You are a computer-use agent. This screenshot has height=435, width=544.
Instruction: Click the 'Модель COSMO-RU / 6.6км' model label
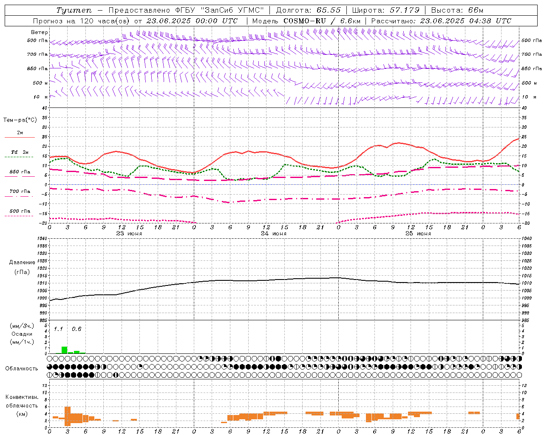coord(306,21)
